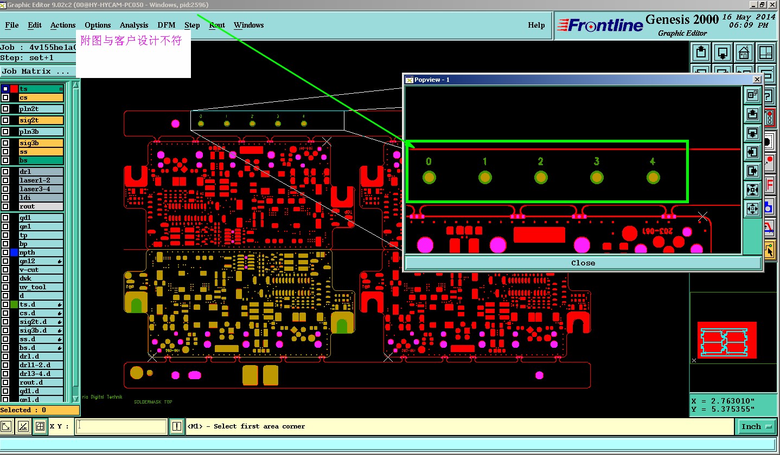The image size is (780, 455).
Task: Click the help question-mark tool icon
Action: (769, 96)
